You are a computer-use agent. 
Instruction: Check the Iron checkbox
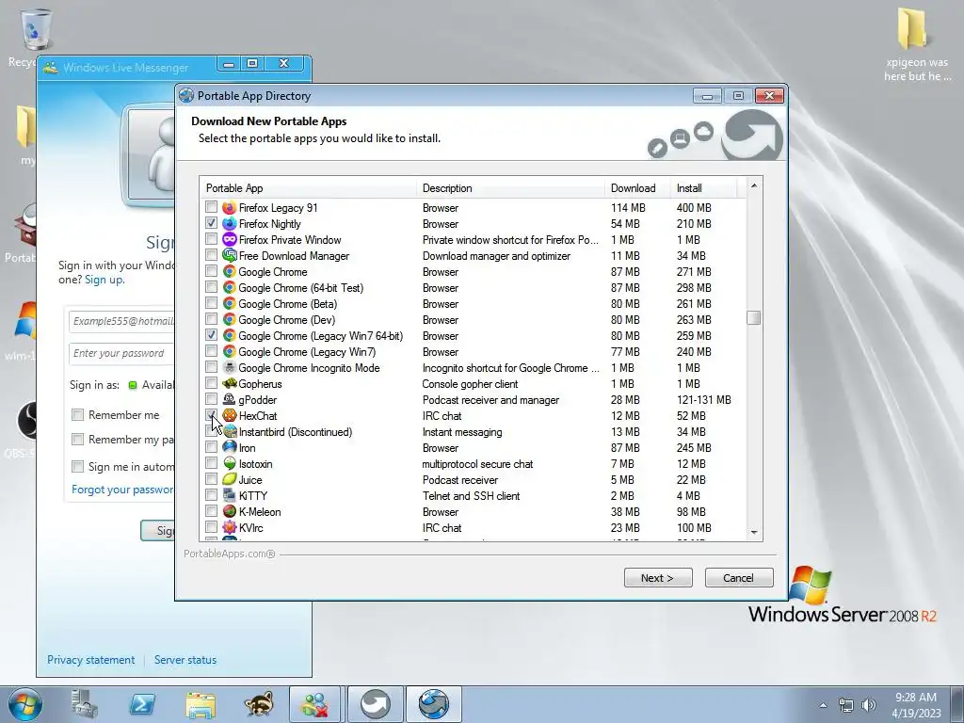coord(212,447)
